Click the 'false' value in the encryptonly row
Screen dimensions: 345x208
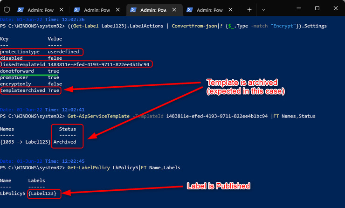click(x=55, y=84)
